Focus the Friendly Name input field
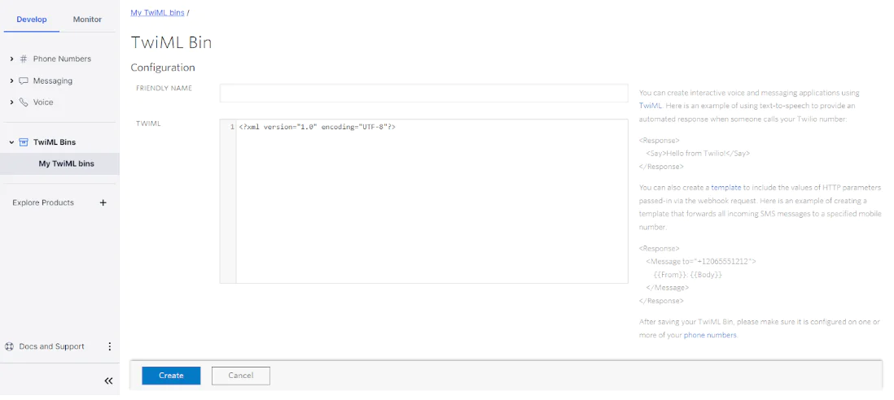894x400 pixels. (423, 93)
